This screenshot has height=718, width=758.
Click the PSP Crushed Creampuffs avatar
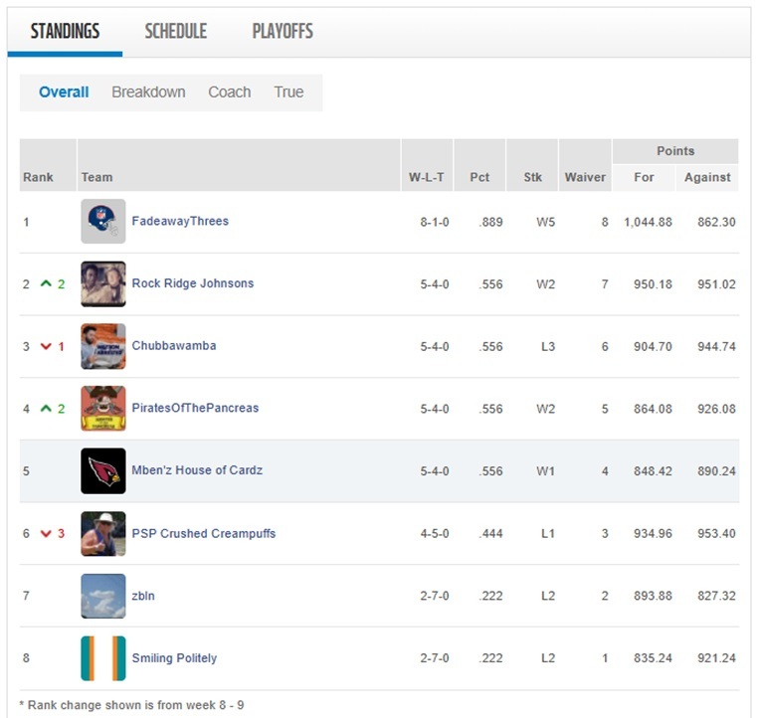point(103,533)
